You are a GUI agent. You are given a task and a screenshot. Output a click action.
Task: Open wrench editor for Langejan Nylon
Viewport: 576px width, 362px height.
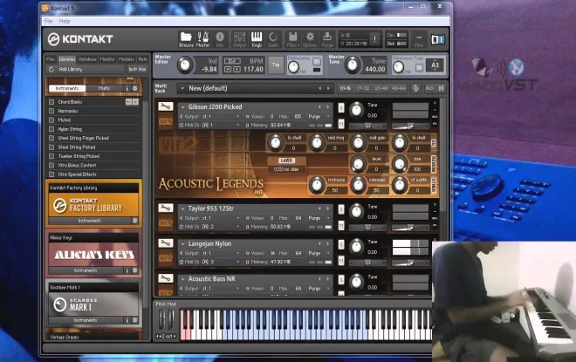tap(166, 243)
